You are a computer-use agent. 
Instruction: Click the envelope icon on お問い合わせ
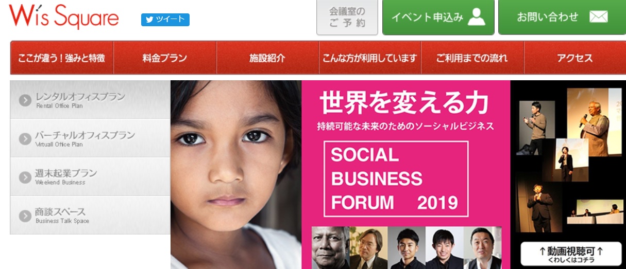[x=598, y=17]
